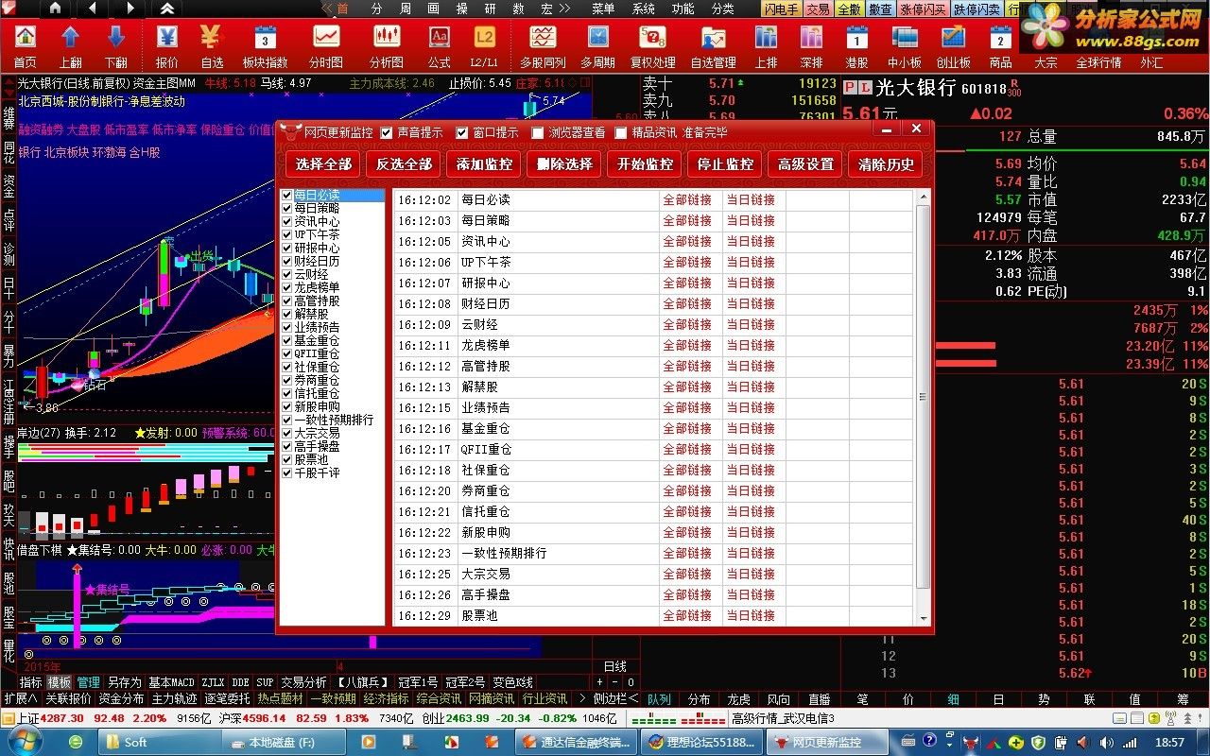Open the 中小板 toolbar icon
The width and height of the screenshot is (1210, 756).
[x=905, y=38]
